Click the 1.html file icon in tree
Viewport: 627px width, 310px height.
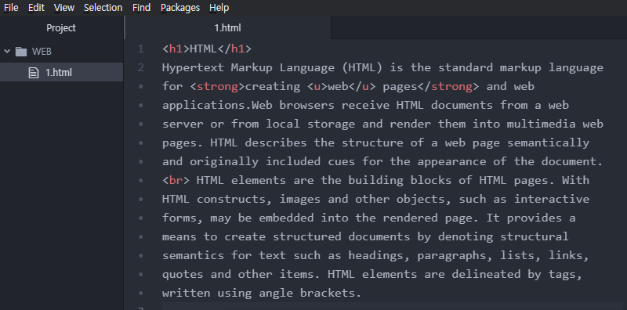34,73
